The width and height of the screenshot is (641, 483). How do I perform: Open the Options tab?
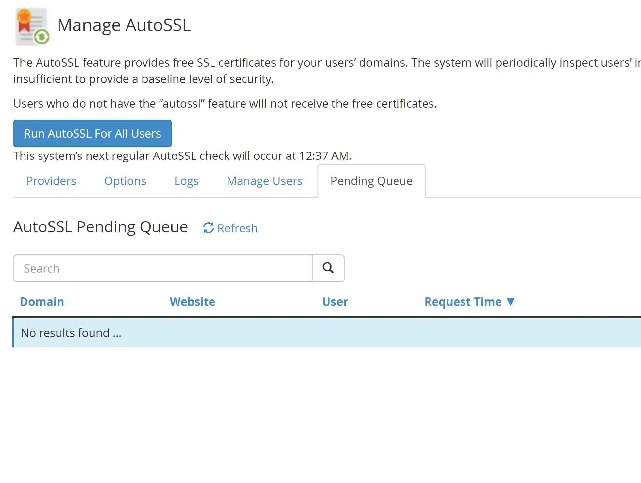tap(125, 181)
